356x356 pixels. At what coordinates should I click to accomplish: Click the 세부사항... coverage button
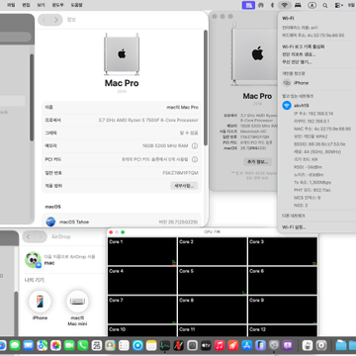[184, 186]
